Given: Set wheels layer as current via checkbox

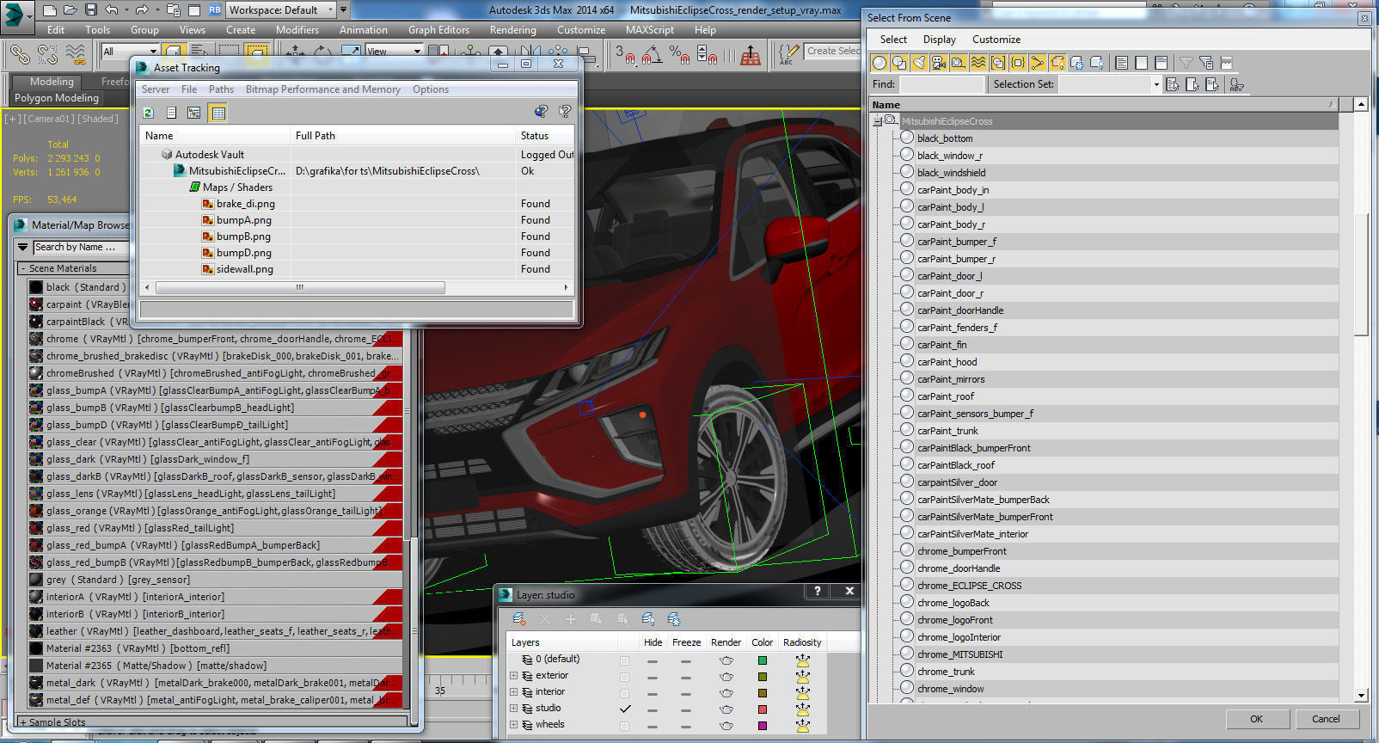Looking at the screenshot, I should click(x=624, y=725).
